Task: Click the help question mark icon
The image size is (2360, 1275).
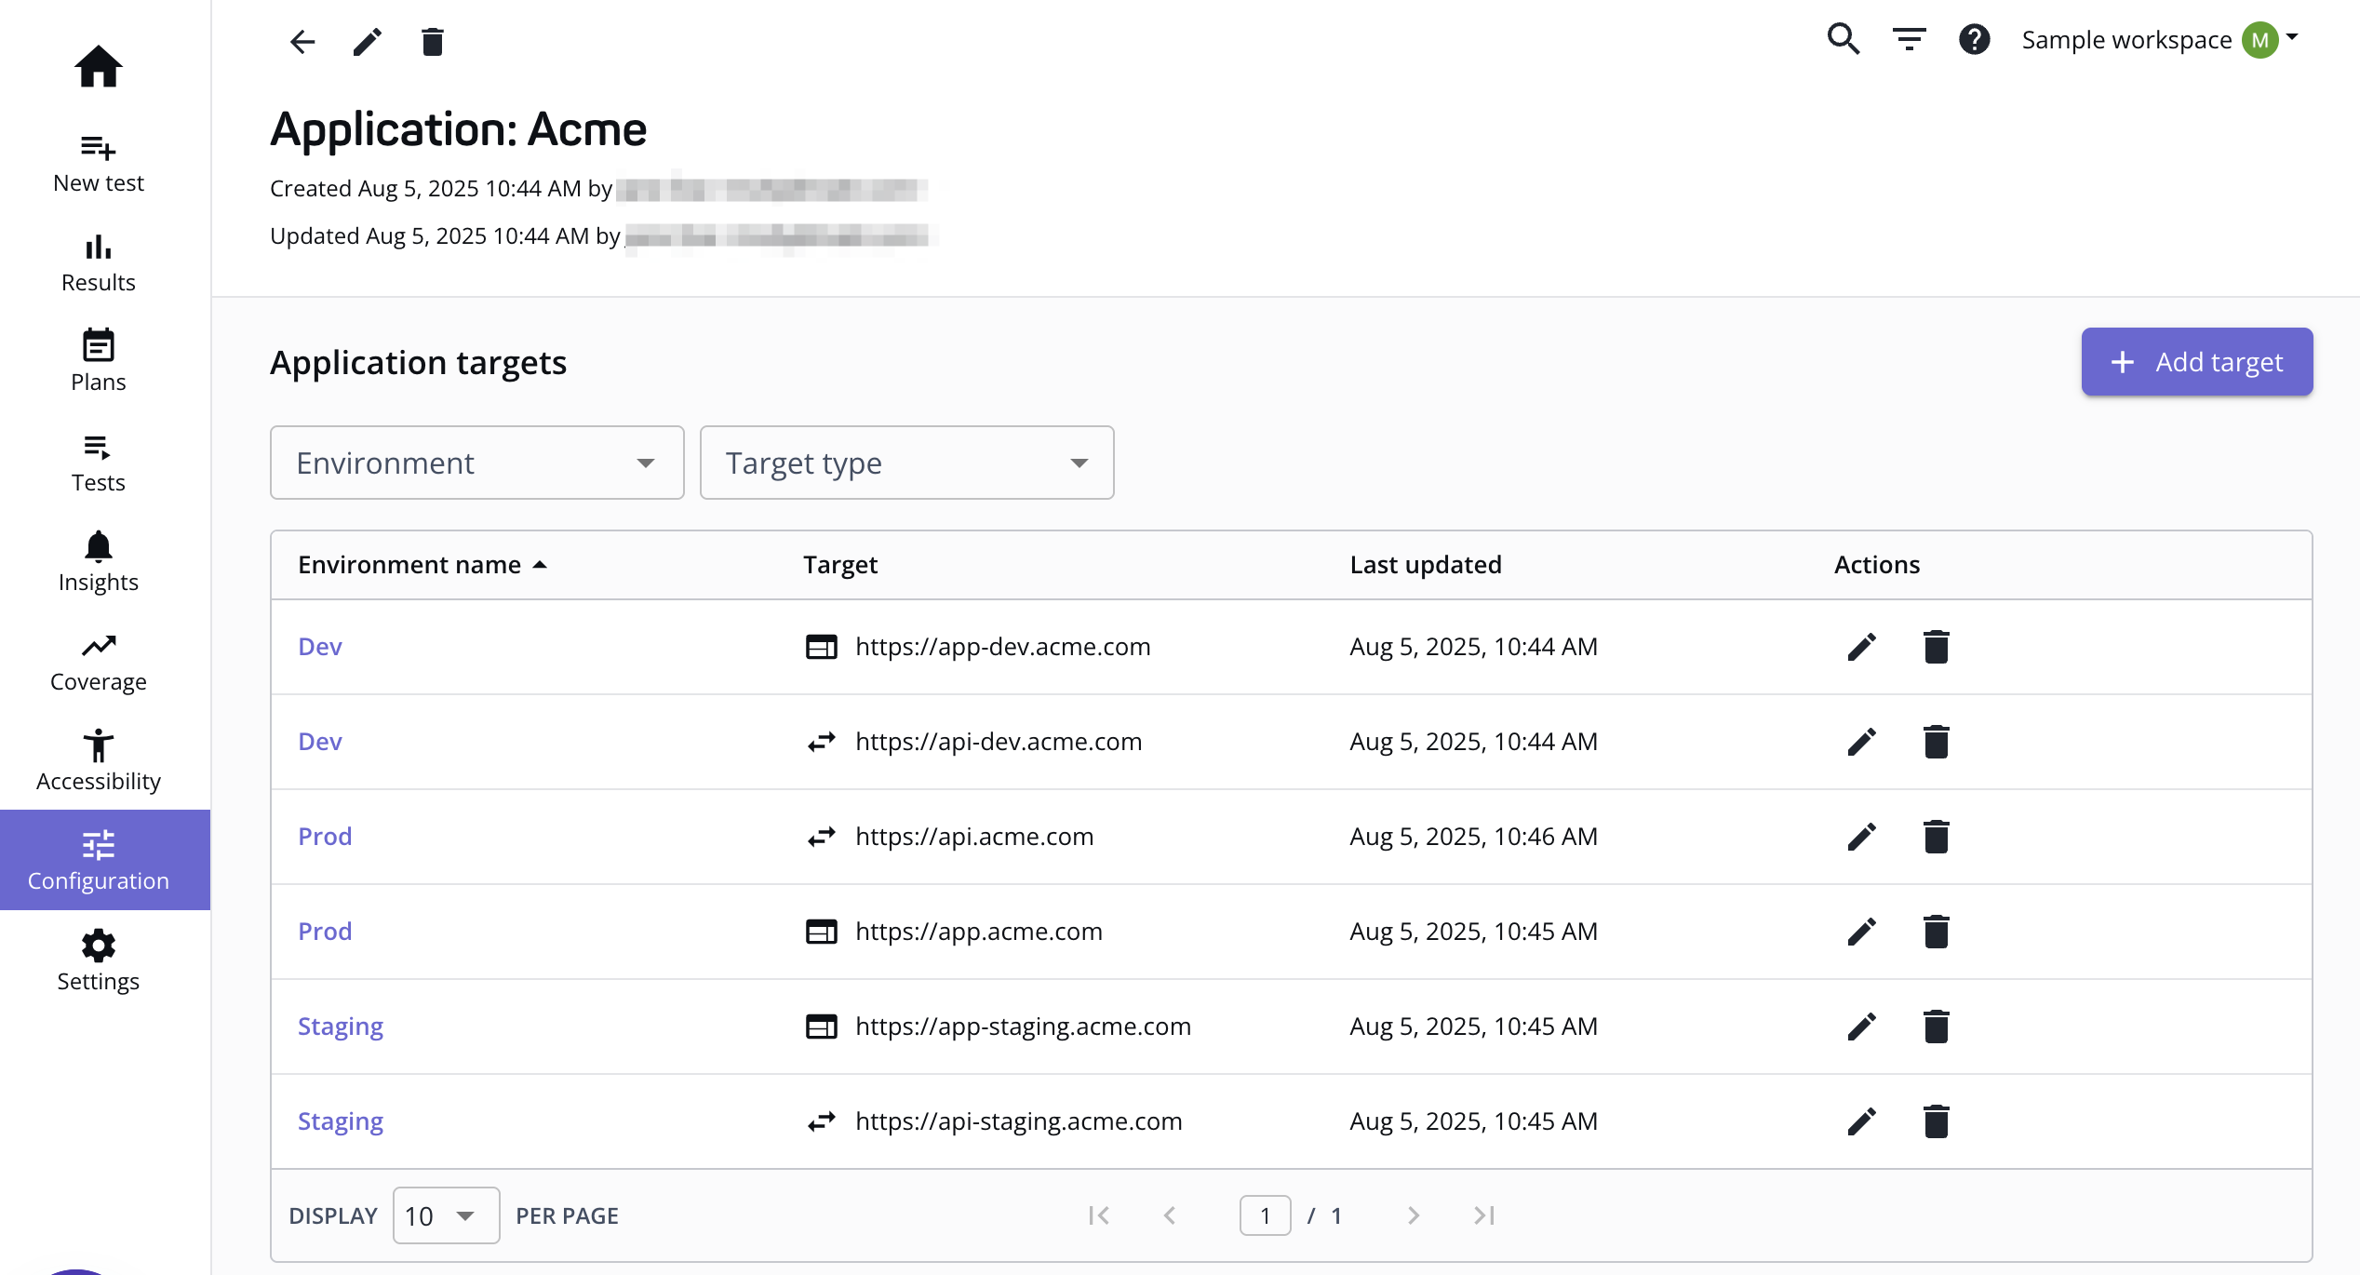Action: point(1974,39)
